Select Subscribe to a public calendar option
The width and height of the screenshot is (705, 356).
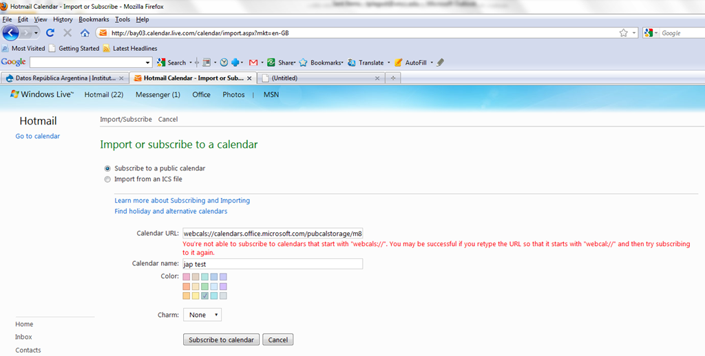click(x=107, y=168)
